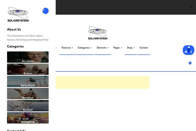
Task: Open the Categories menu in the navbar
Action: [x=85, y=48]
